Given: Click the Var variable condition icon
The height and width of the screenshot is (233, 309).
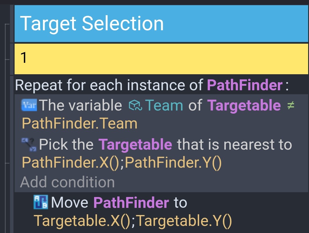Looking at the screenshot, I should (29, 105).
